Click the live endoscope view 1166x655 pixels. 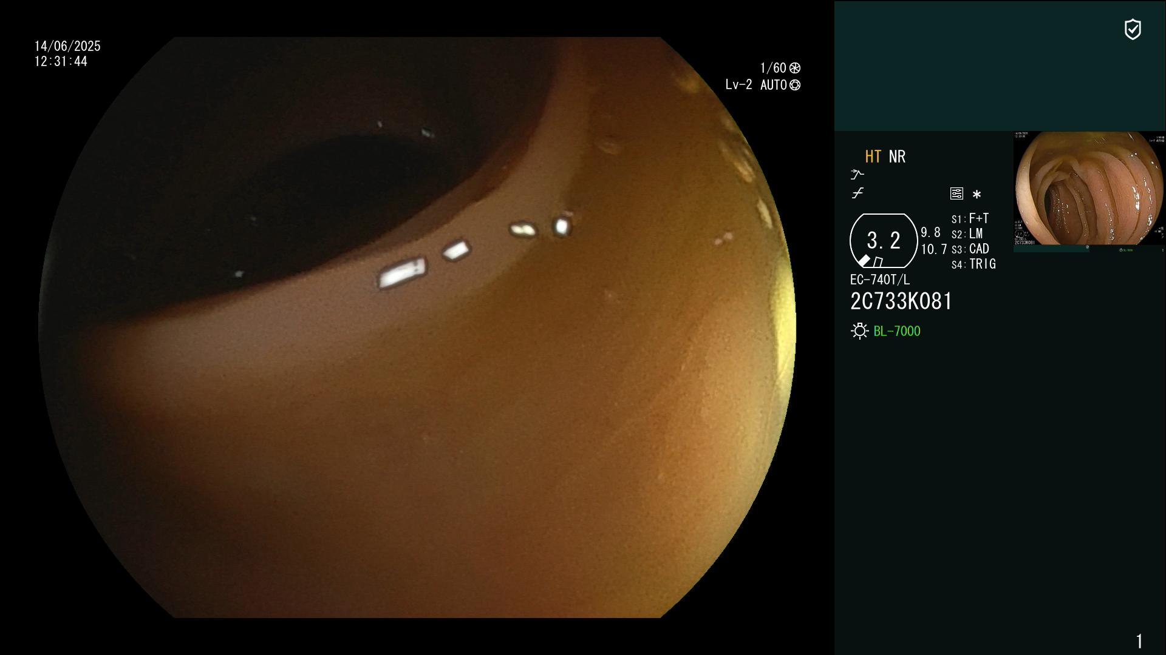click(x=417, y=327)
